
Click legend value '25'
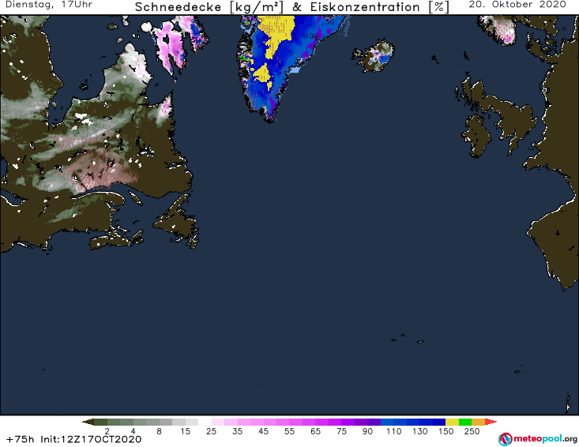[x=211, y=431]
